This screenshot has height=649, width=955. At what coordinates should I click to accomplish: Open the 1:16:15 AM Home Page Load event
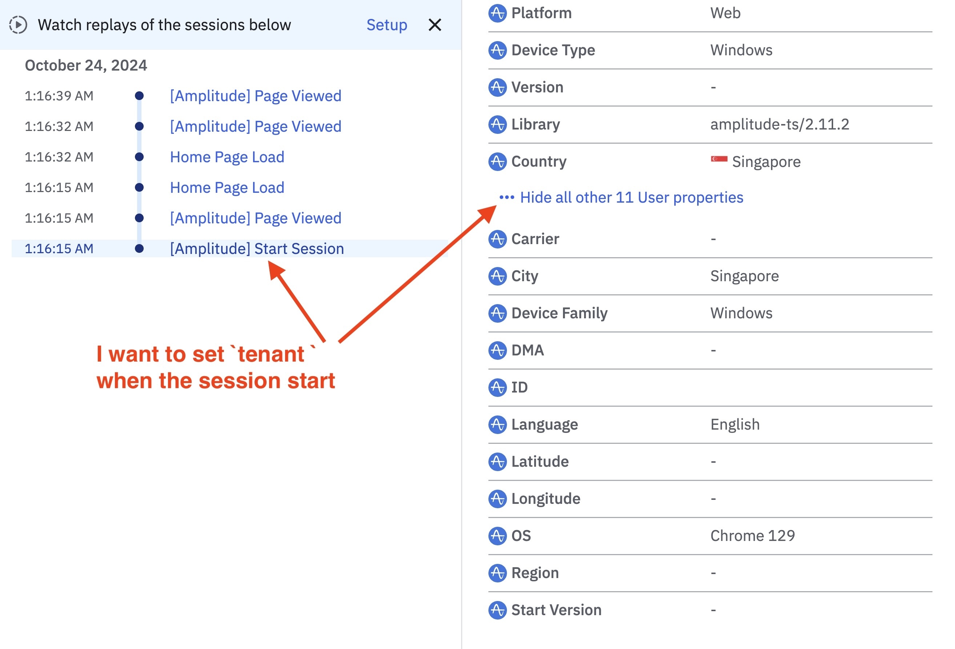[227, 187]
